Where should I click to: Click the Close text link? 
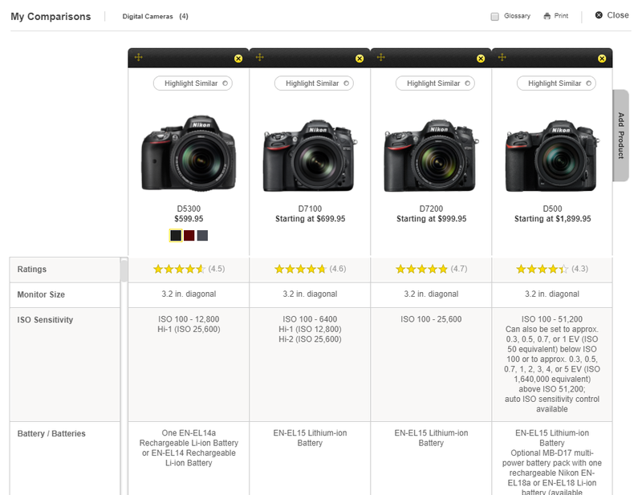tap(618, 15)
